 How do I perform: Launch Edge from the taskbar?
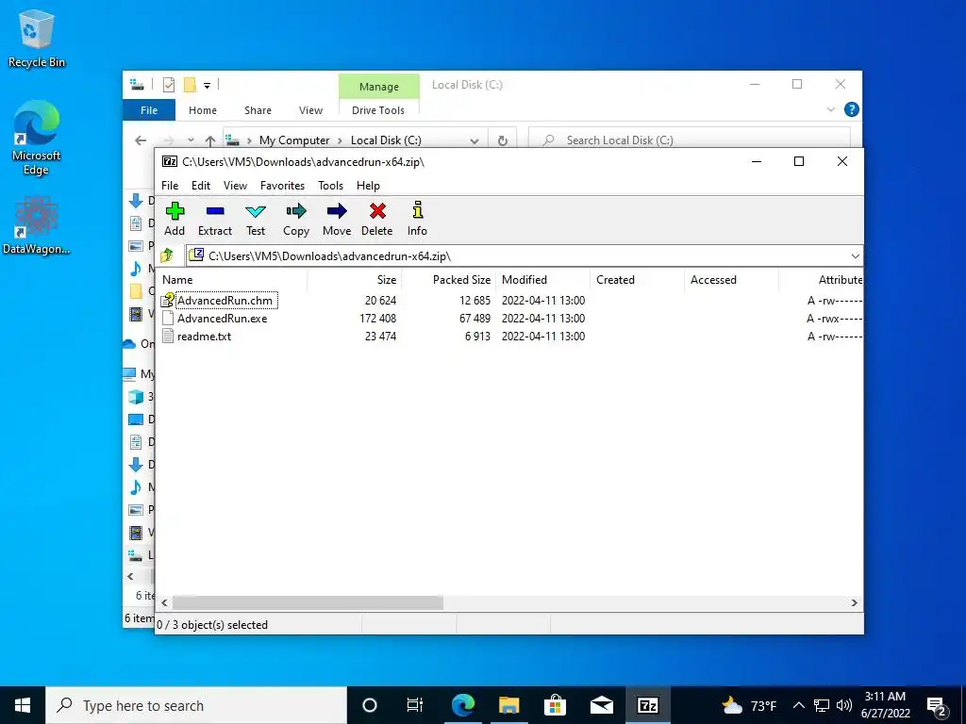pyautogui.click(x=462, y=705)
